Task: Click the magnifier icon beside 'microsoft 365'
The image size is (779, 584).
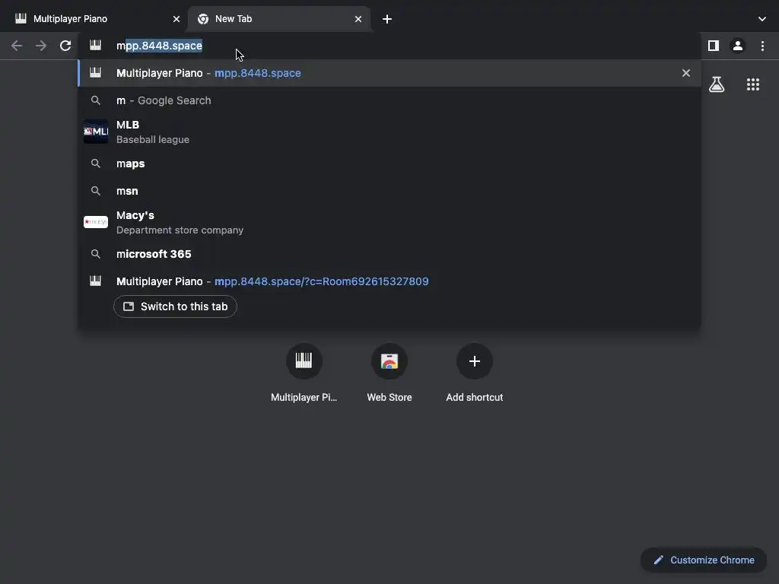Action: [95, 254]
